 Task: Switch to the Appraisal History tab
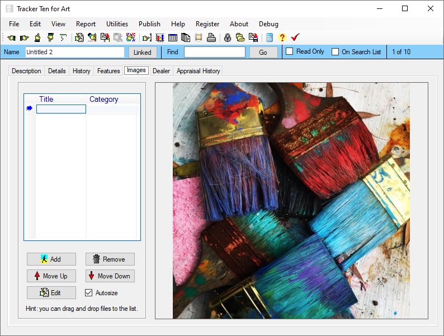coord(198,71)
